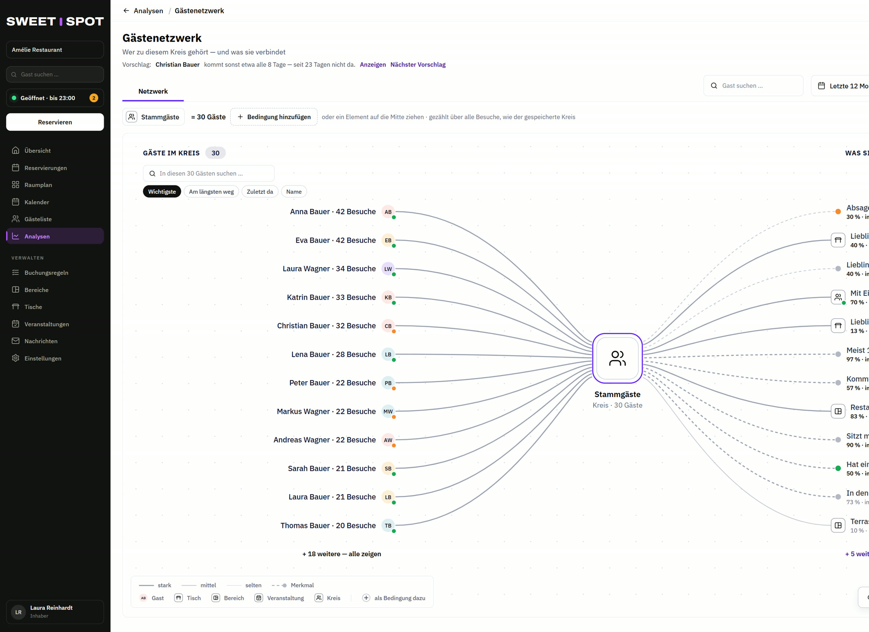Open Einstellungen in the sidebar
Screen dimensions: 869x632
click(55, 358)
